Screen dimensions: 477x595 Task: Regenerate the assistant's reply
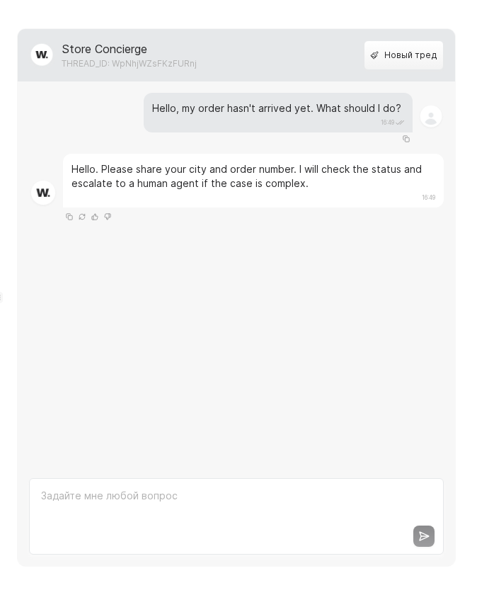click(82, 217)
